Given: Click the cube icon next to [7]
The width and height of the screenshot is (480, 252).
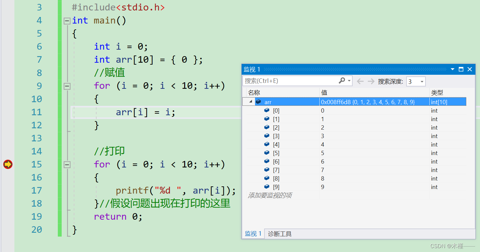Looking at the screenshot, I should [x=267, y=170].
